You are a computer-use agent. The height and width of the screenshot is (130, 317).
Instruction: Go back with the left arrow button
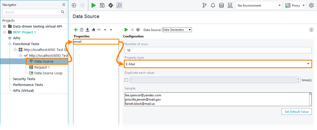tap(74, 5)
